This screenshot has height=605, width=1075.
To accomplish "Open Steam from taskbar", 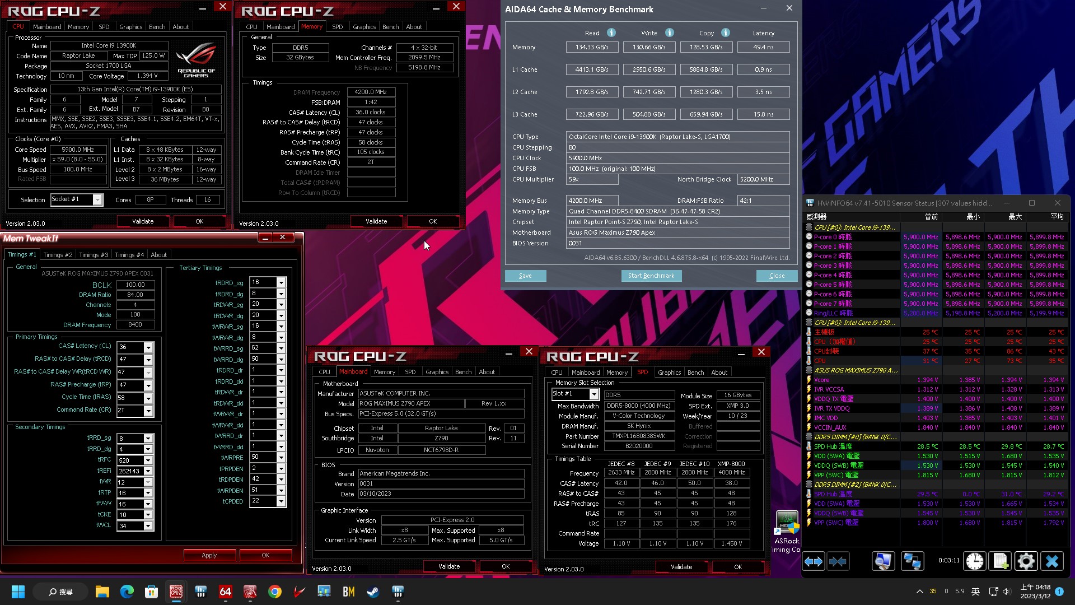I will tap(373, 592).
